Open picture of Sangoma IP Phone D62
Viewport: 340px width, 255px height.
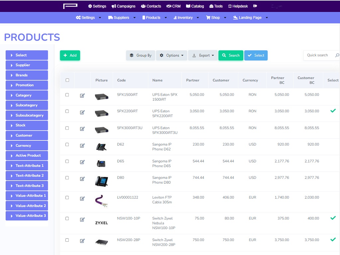pos(101,147)
